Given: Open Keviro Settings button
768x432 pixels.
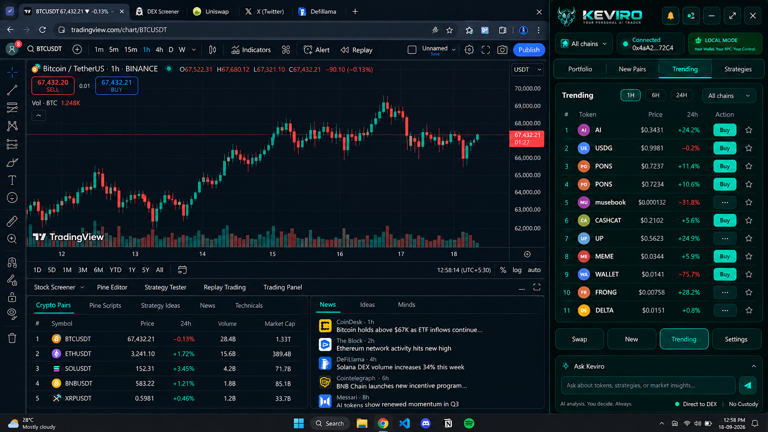Looking at the screenshot, I should [736, 339].
